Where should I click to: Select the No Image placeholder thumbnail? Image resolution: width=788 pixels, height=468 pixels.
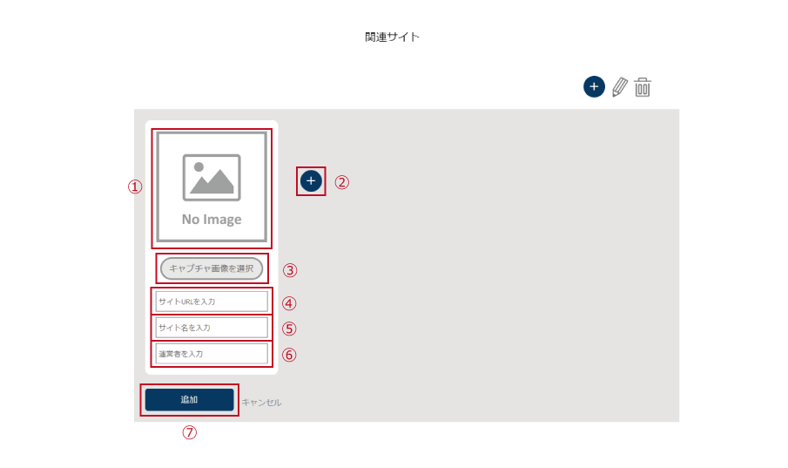(x=212, y=187)
